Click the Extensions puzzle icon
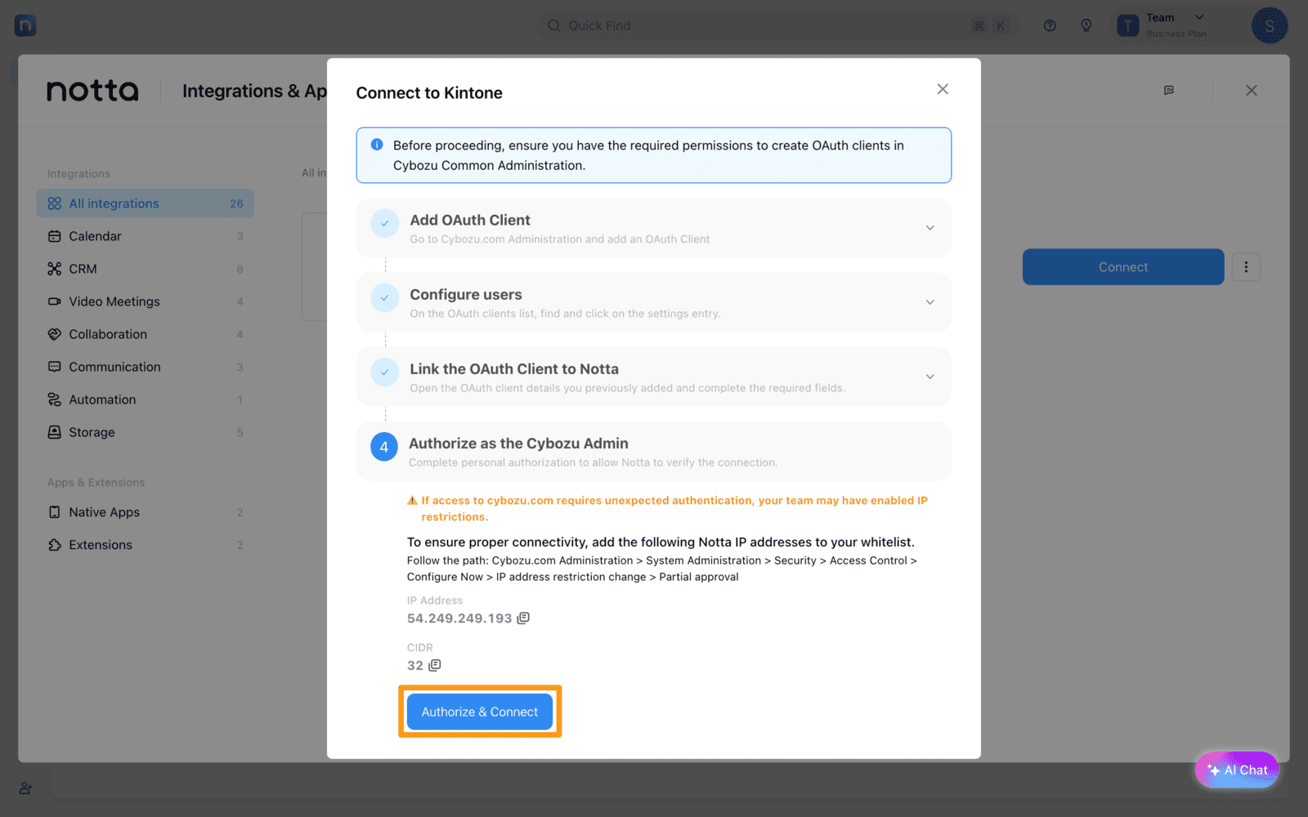Viewport: 1308px width, 817px height. [55, 545]
